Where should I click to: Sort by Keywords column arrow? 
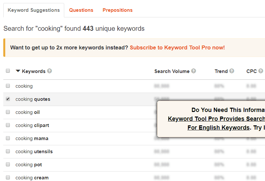click(x=18, y=71)
